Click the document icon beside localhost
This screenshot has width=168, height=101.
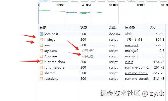pyautogui.click(x=41, y=34)
